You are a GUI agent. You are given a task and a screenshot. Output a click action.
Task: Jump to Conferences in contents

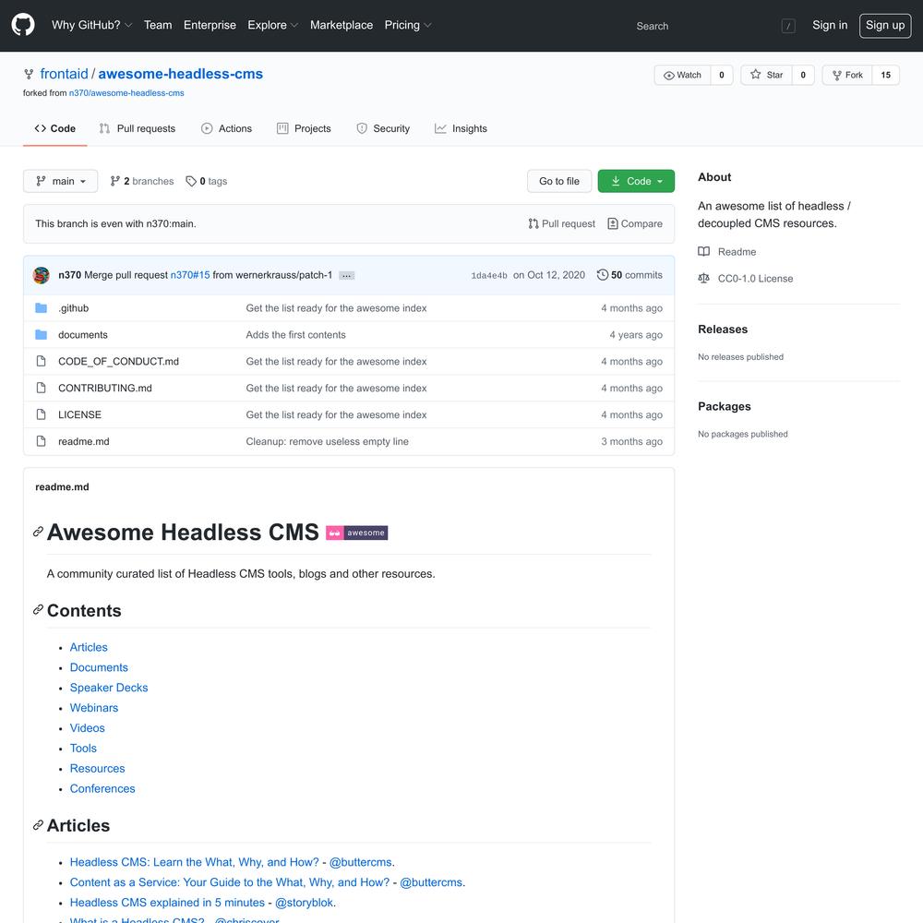click(102, 788)
